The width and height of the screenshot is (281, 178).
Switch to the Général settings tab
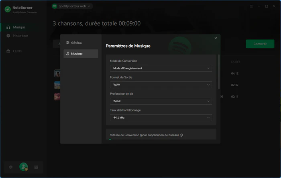81,42
